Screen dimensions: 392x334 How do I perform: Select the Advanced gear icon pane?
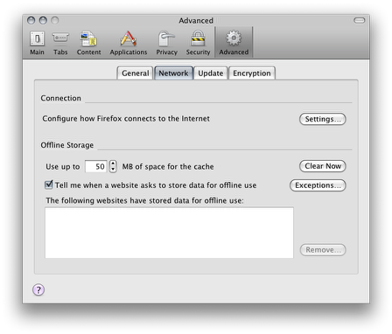click(x=234, y=43)
